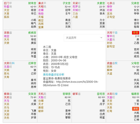This screenshot has width=140, height=124.
Task: Click the 天梁 star name
Action: click(x=75, y=3)
